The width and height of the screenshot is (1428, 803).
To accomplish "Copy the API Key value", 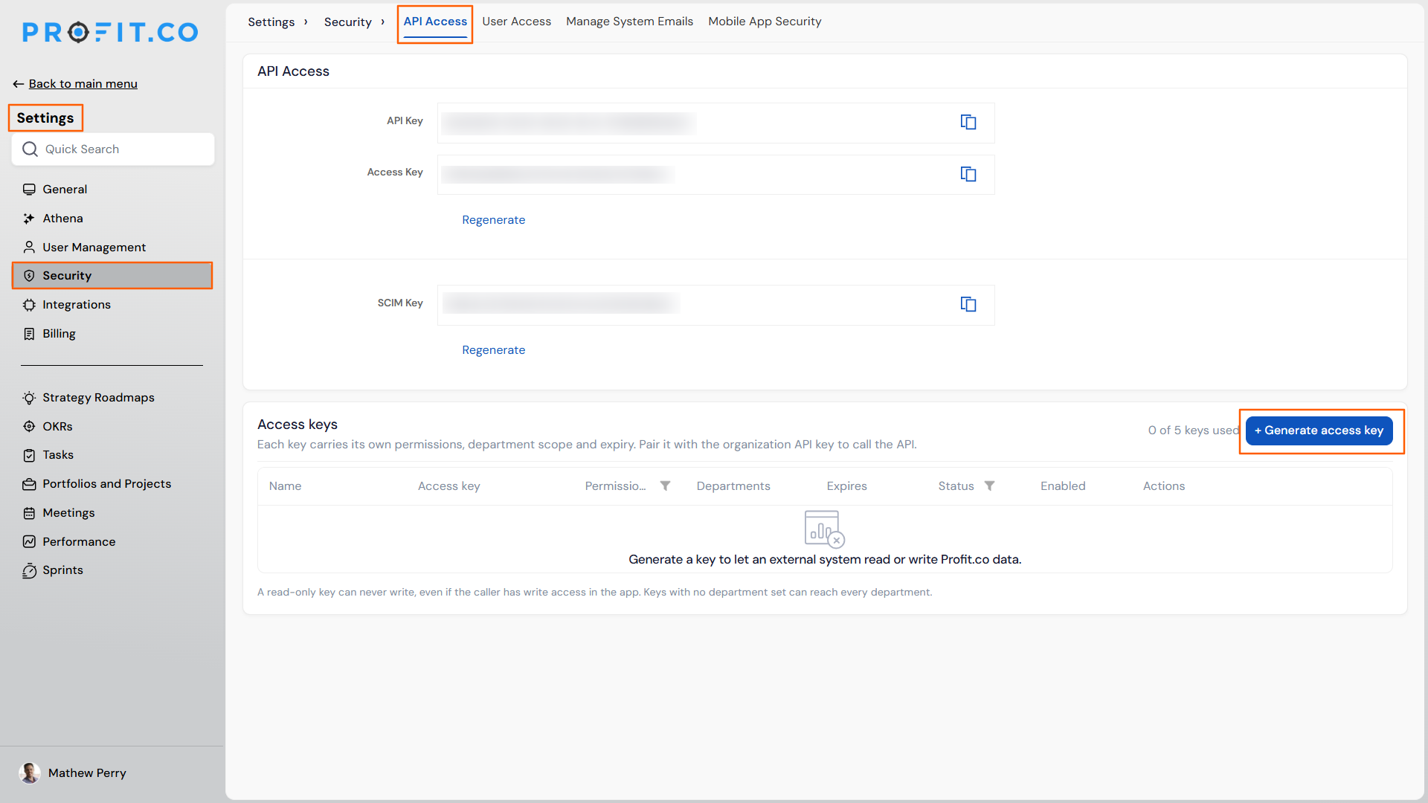I will [968, 122].
